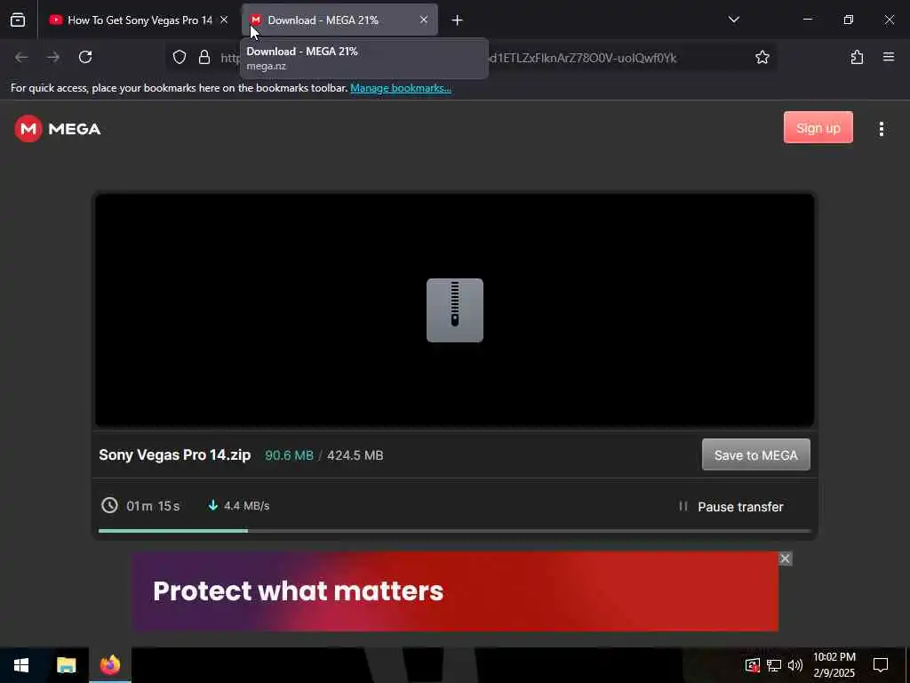Open the Firefox View tab list icon
This screenshot has width=910, height=683.
click(x=18, y=20)
